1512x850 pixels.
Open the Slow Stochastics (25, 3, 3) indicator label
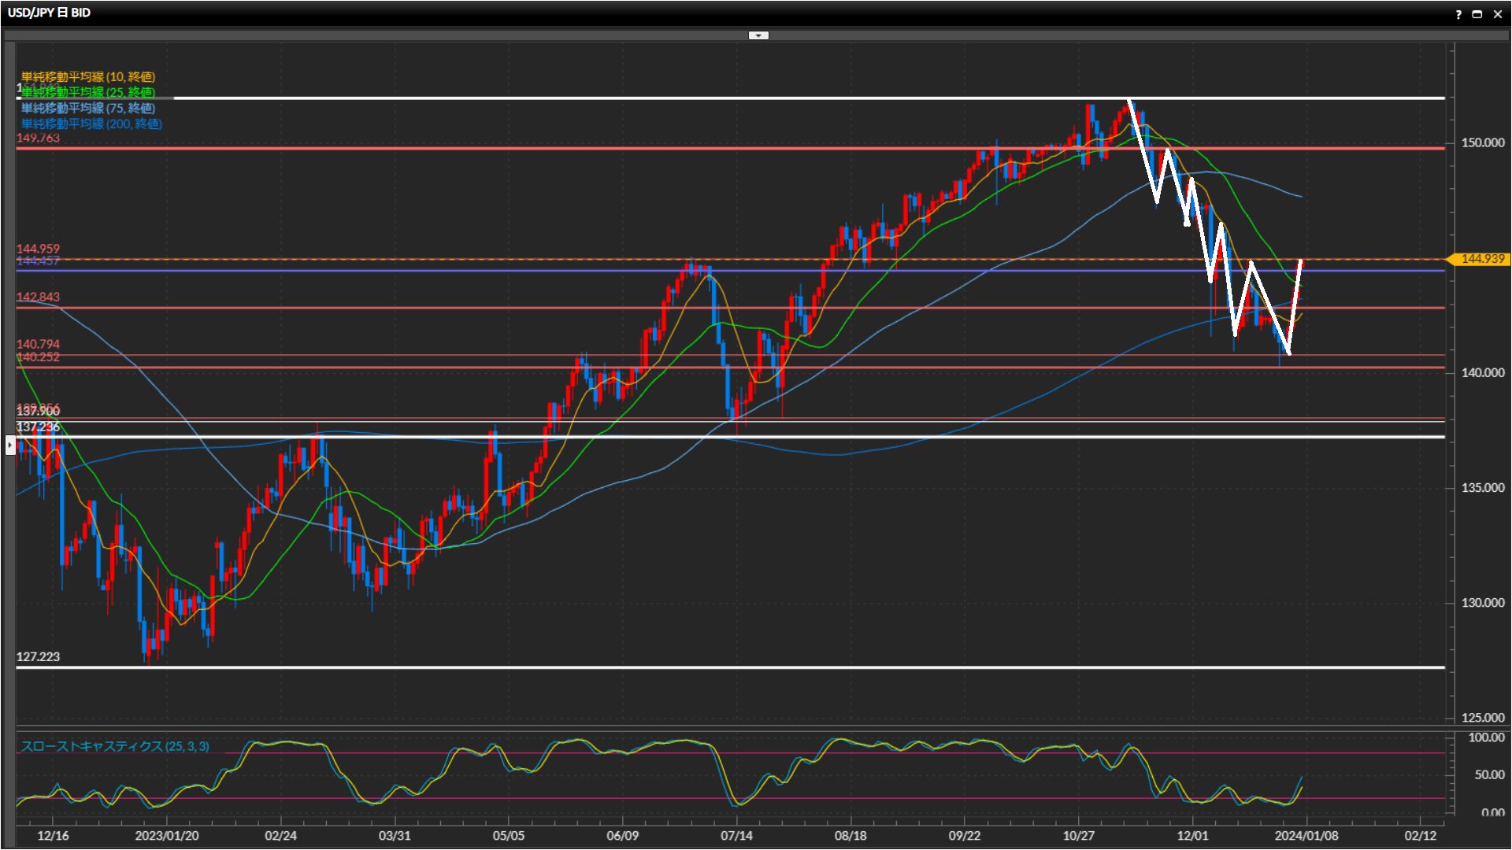pyautogui.click(x=115, y=746)
